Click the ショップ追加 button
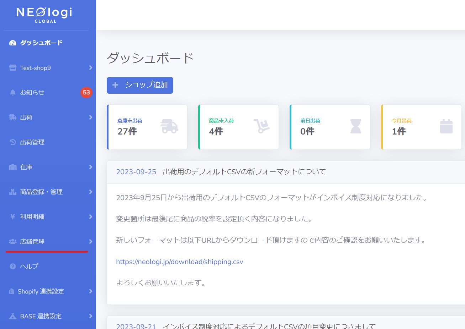Image resolution: width=465 pixels, height=329 pixels. [140, 85]
